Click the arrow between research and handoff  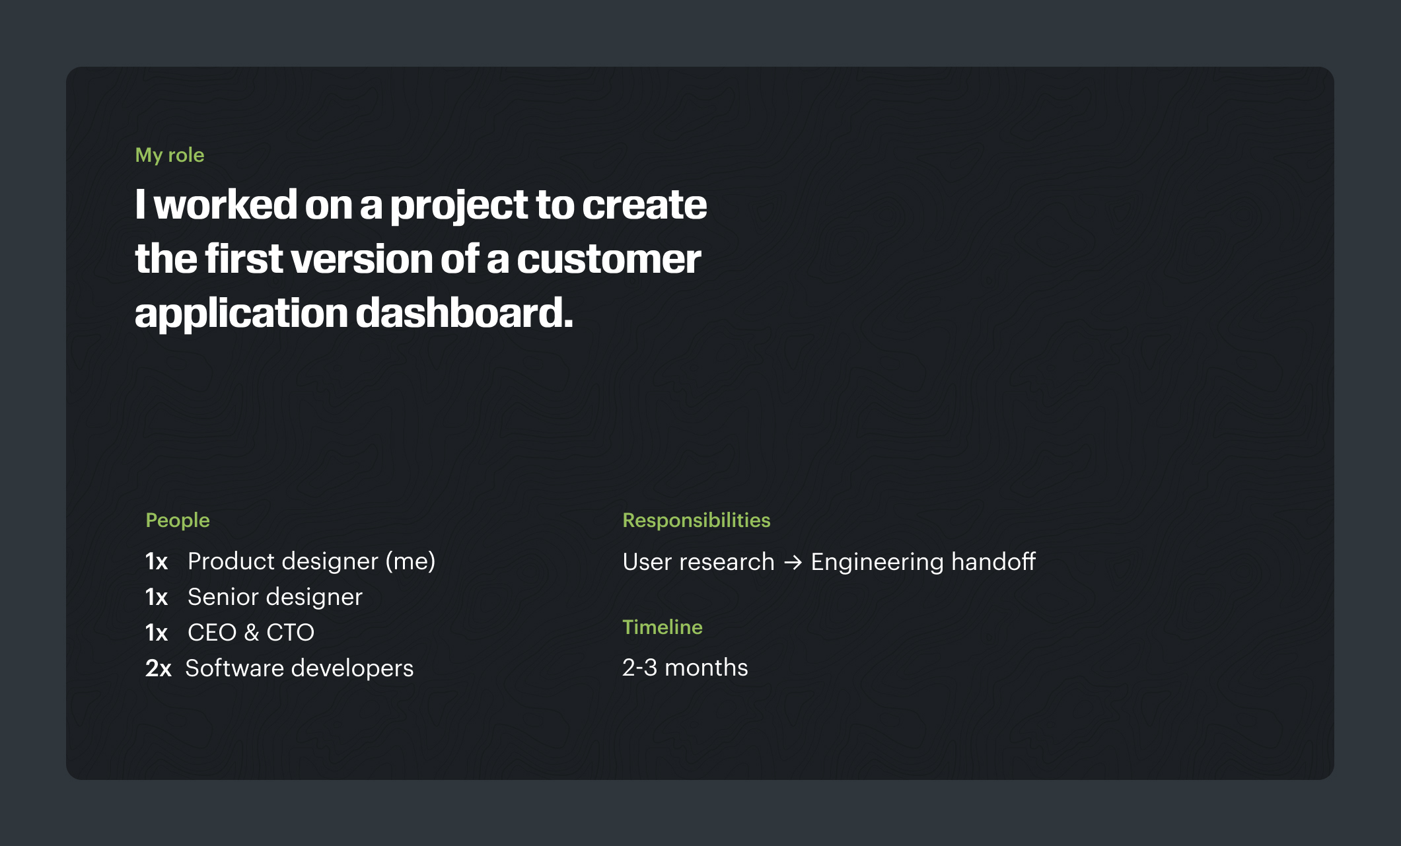point(793,563)
